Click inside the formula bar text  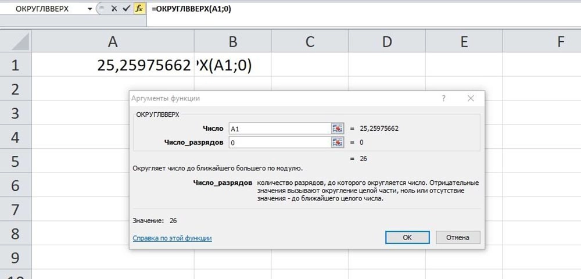[x=349, y=9]
